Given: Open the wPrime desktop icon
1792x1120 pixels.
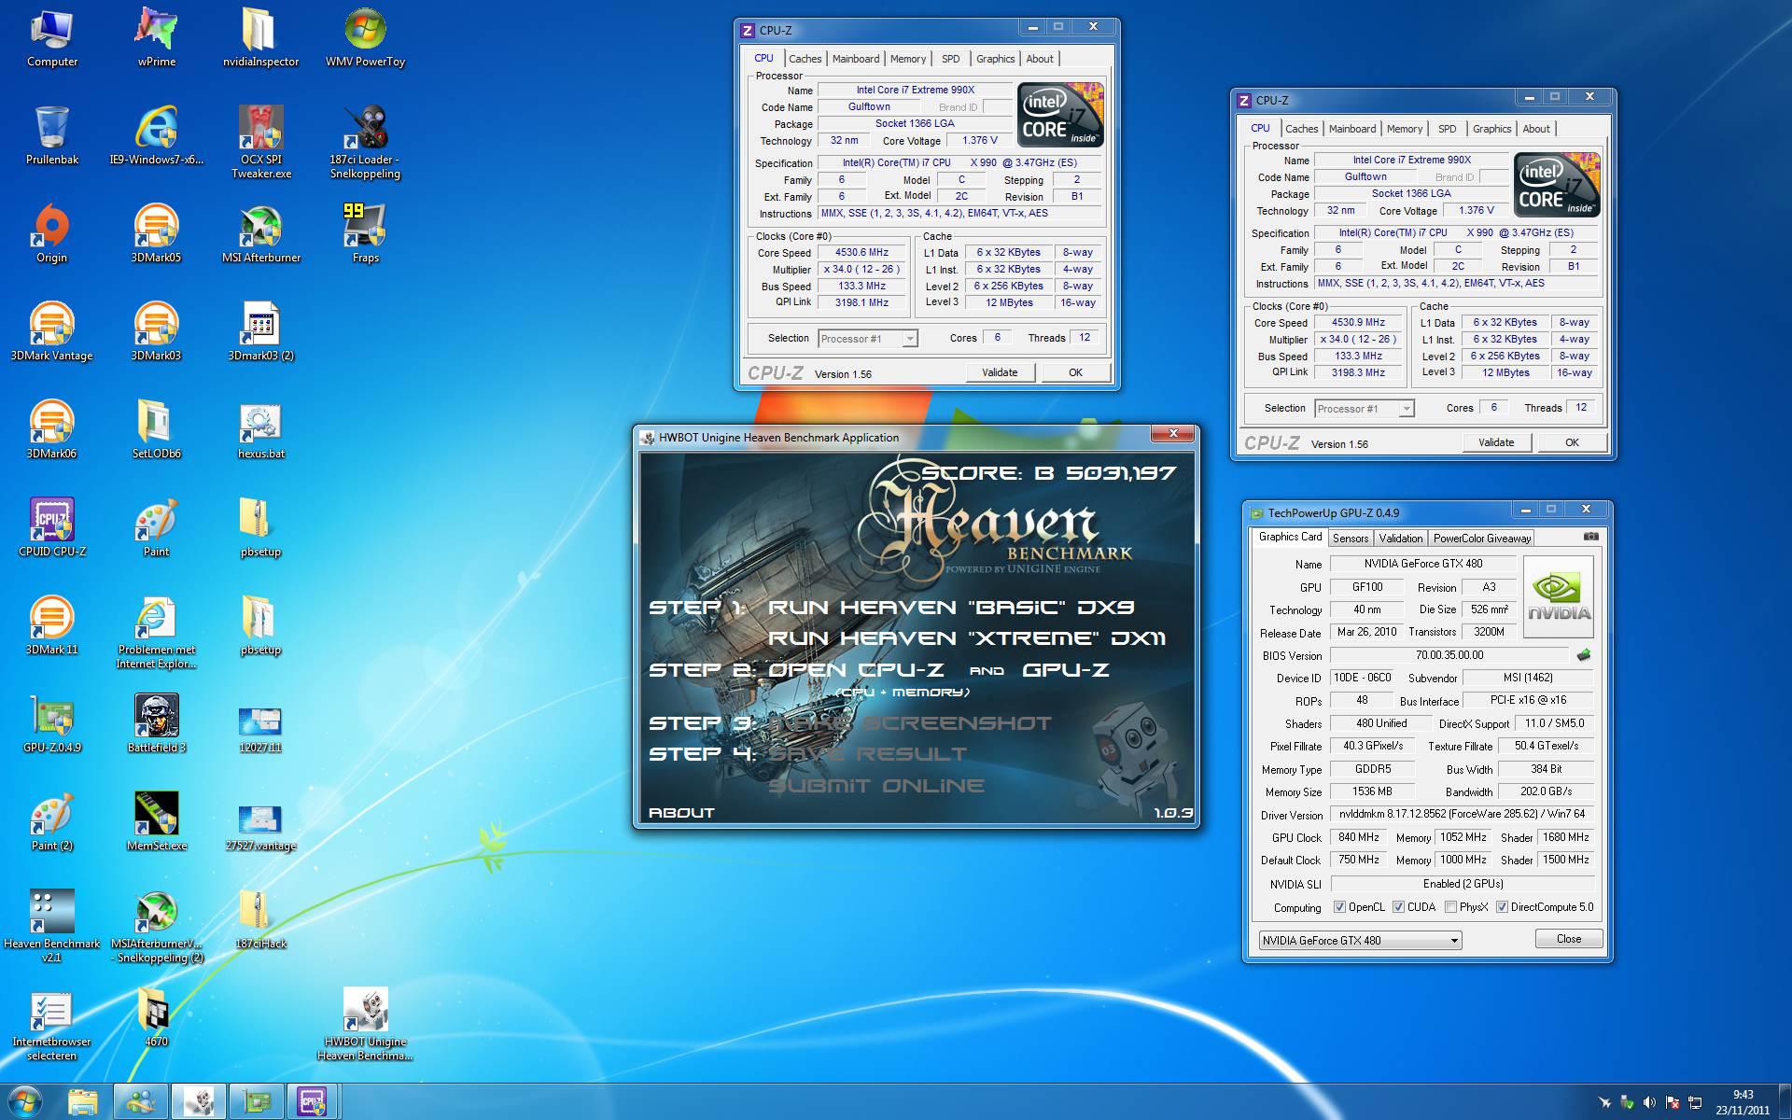Looking at the screenshot, I should coord(156,37).
